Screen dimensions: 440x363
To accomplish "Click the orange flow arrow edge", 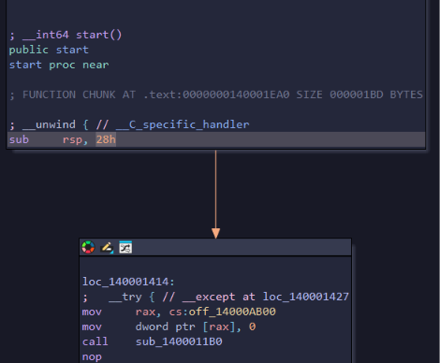I will pyautogui.click(x=215, y=194).
